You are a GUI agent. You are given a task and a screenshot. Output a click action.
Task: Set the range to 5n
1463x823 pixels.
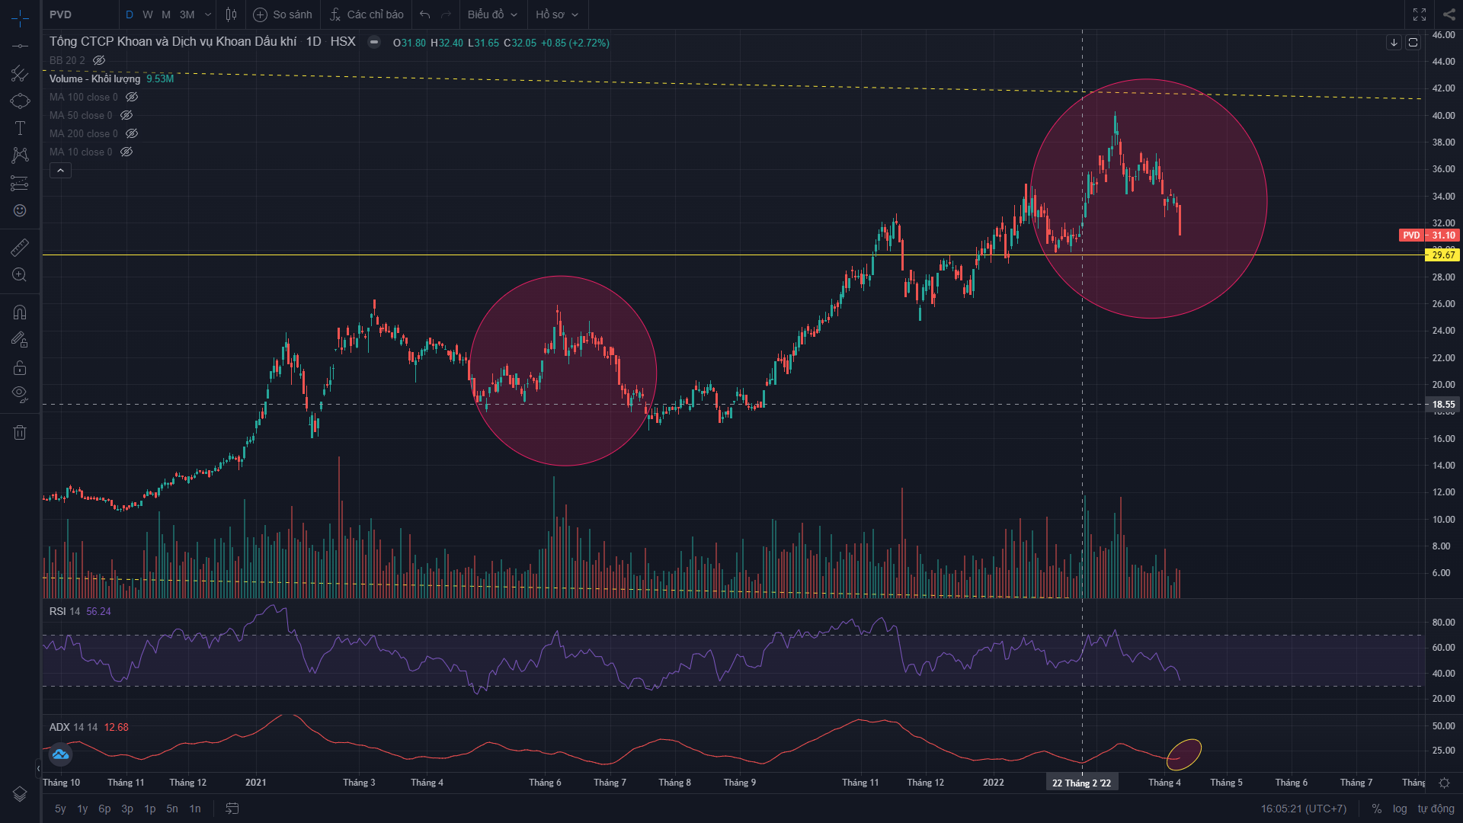(x=172, y=809)
